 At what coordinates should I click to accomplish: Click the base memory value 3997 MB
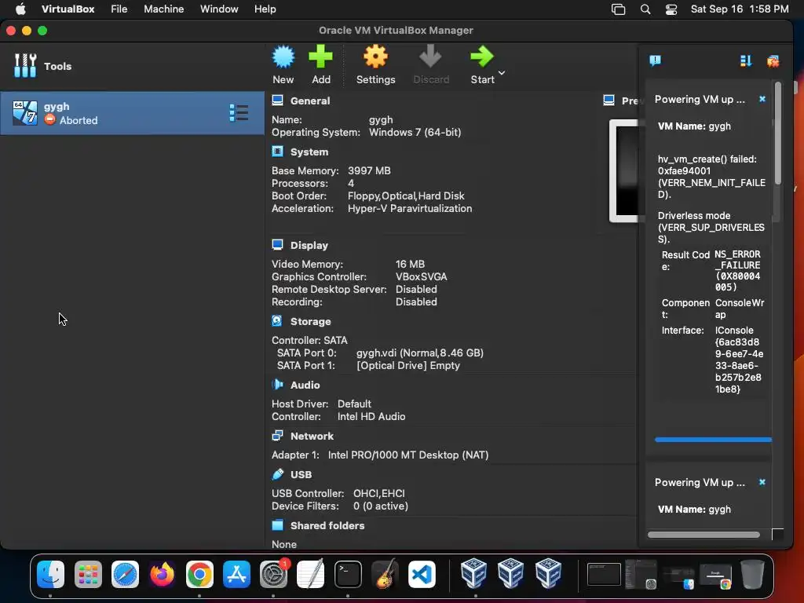click(369, 170)
